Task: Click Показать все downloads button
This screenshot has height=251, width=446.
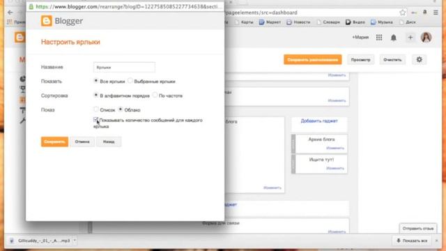Action: coord(412,241)
